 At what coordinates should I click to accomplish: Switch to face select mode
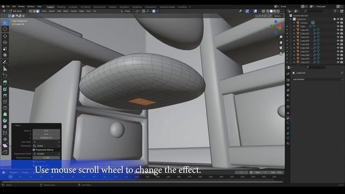[38, 11]
